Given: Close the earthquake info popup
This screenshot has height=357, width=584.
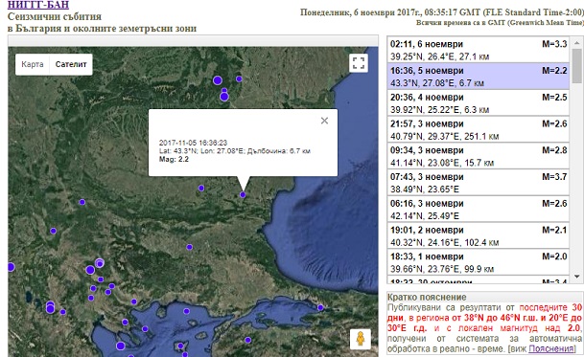Looking at the screenshot, I should 324,121.
